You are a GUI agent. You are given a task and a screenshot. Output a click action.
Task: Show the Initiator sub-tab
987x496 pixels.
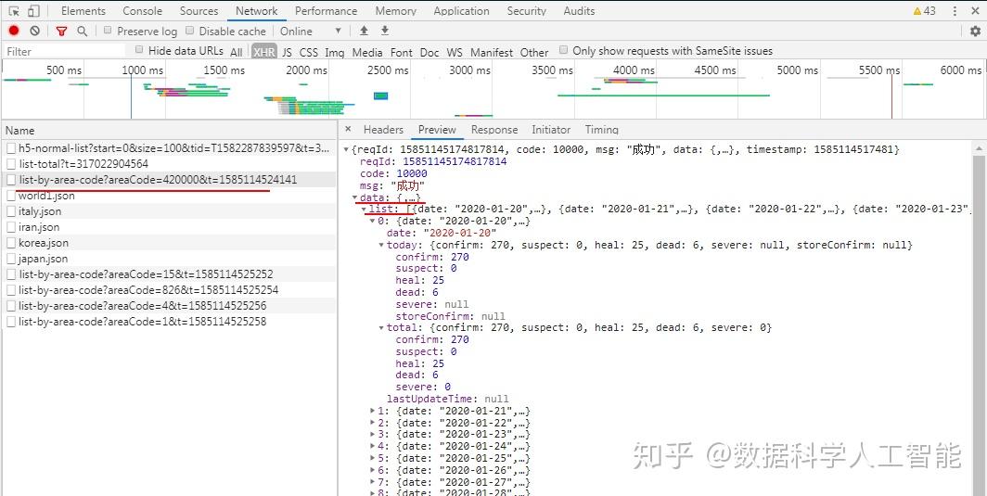coord(551,130)
